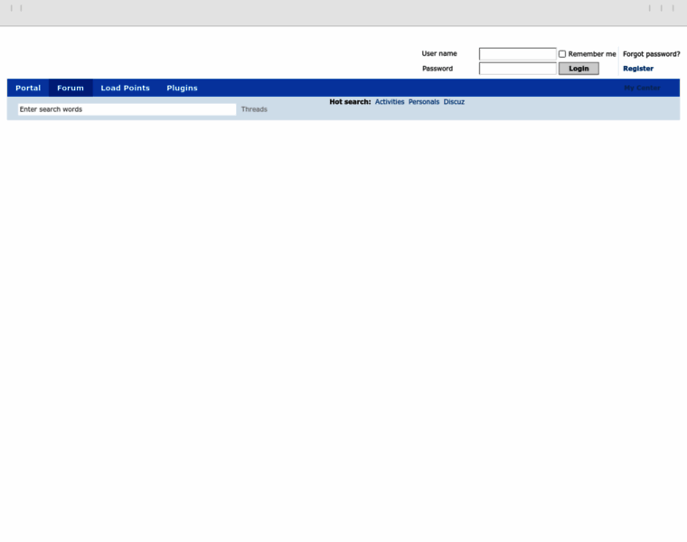Focus the Password input field
Screen dimensions: 687x542
[517, 69]
